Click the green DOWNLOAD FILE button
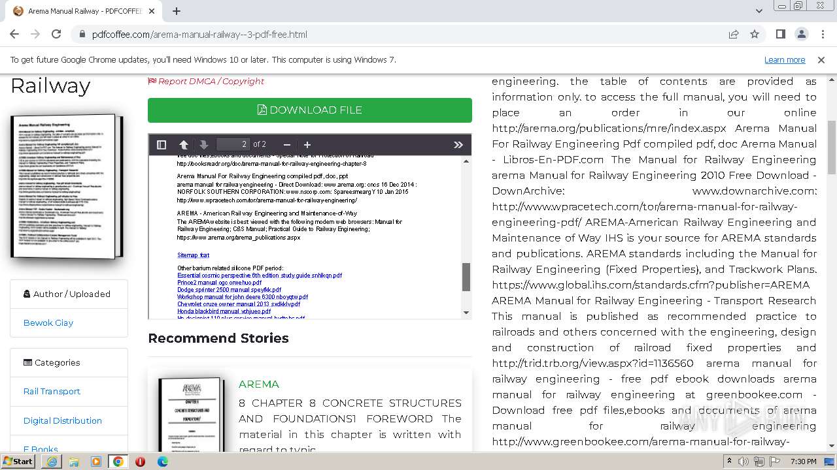 click(x=310, y=110)
